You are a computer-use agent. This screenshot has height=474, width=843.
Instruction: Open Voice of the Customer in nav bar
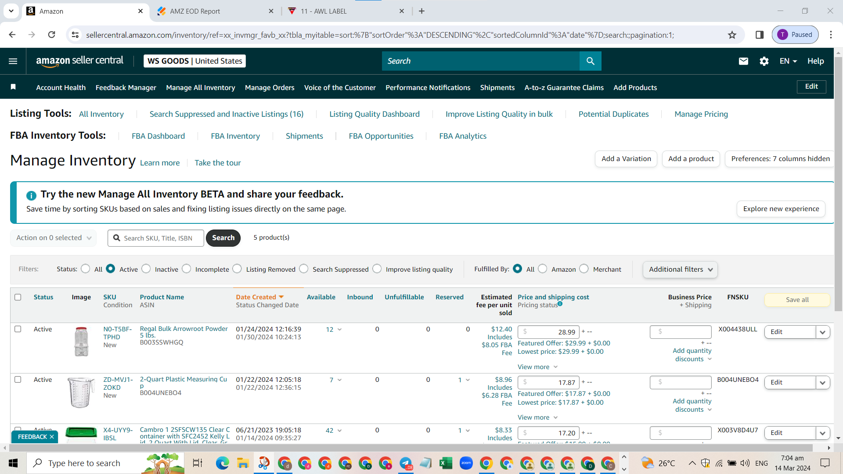(340, 87)
